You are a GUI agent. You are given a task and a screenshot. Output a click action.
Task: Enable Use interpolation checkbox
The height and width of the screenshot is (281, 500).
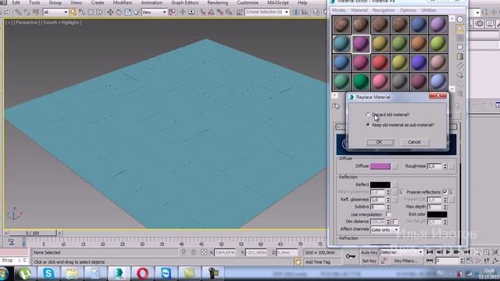point(388,215)
